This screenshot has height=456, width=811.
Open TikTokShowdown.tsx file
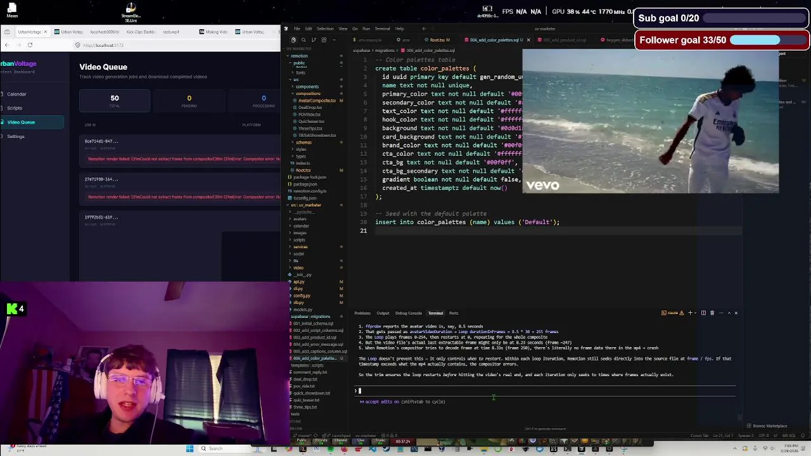(x=317, y=136)
